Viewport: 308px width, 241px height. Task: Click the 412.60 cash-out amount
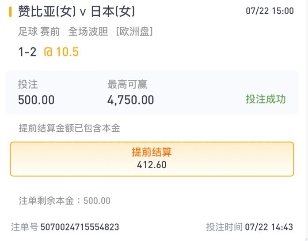152,165
